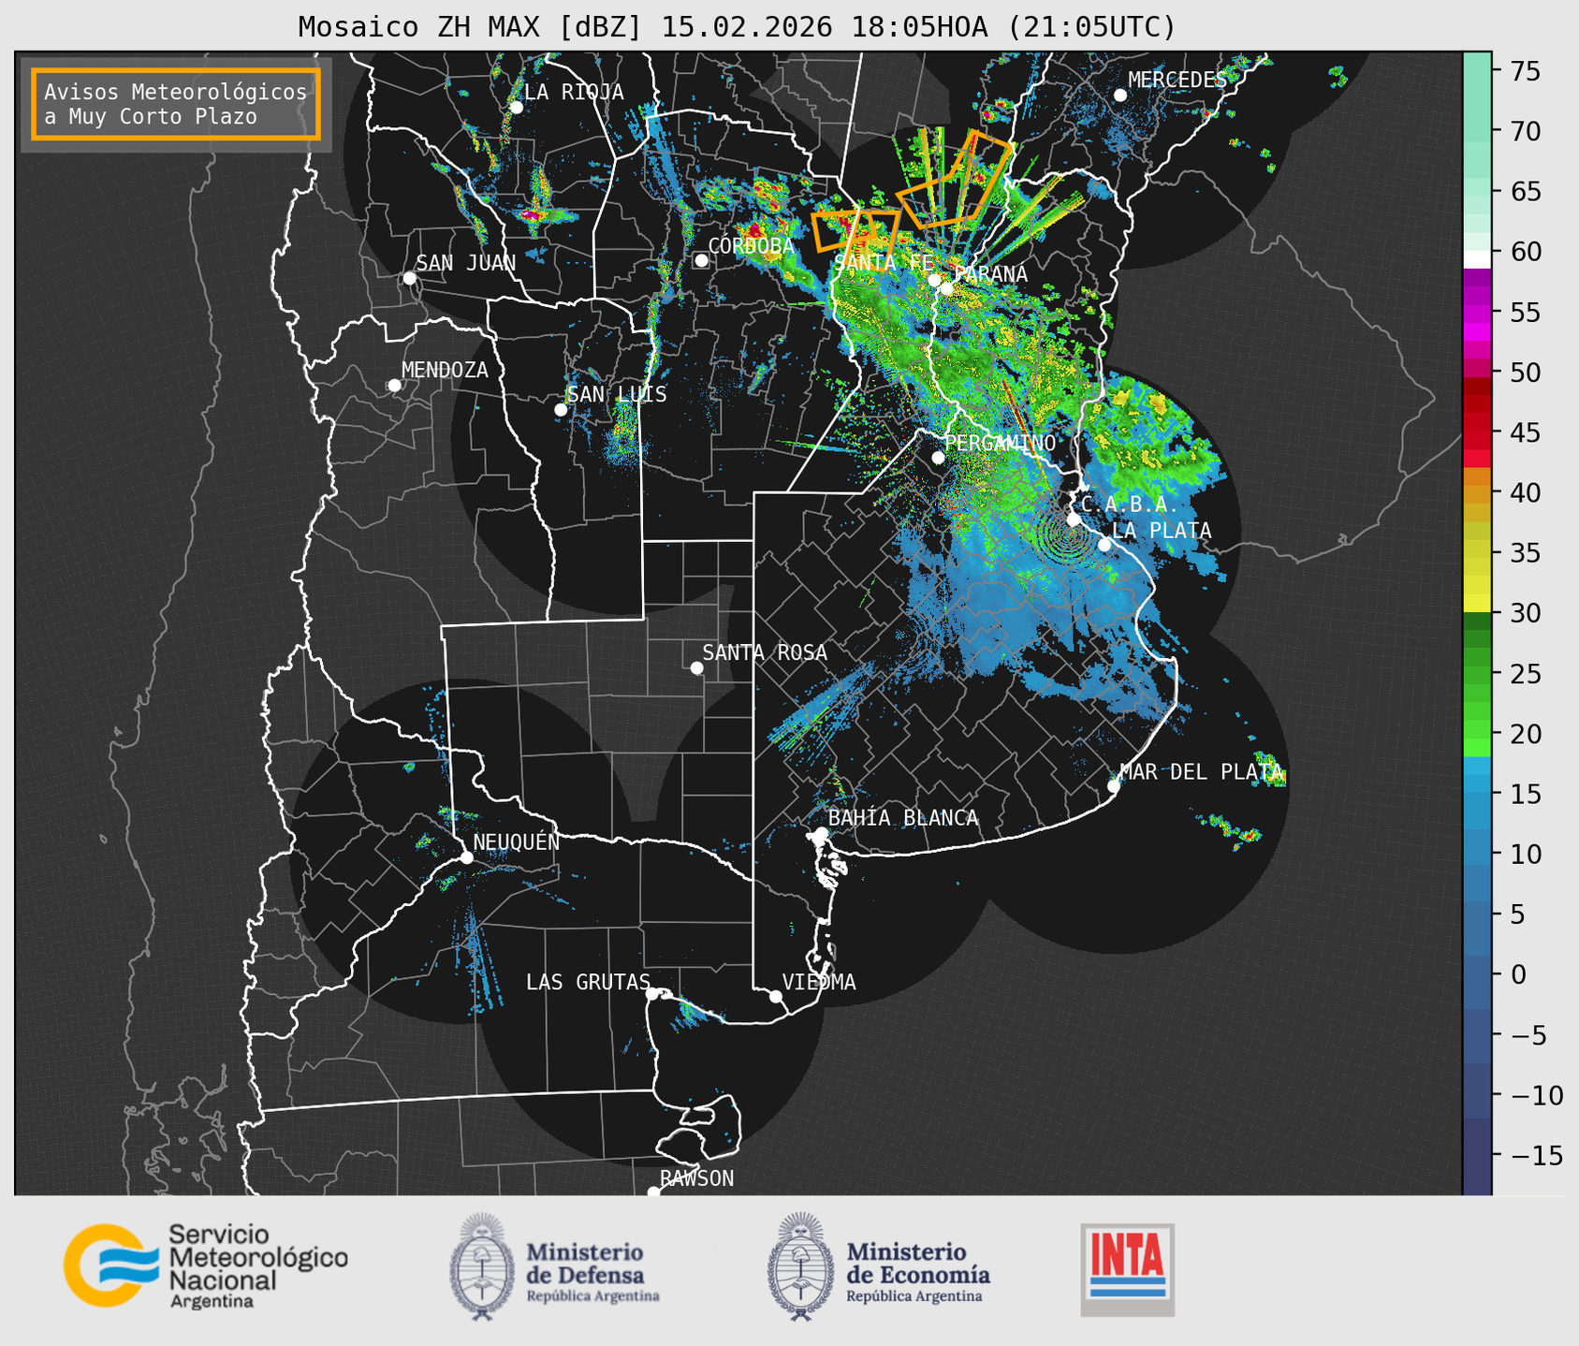Click the Pergamino city marker dot
The width and height of the screenshot is (1579, 1346).
pos(938,458)
